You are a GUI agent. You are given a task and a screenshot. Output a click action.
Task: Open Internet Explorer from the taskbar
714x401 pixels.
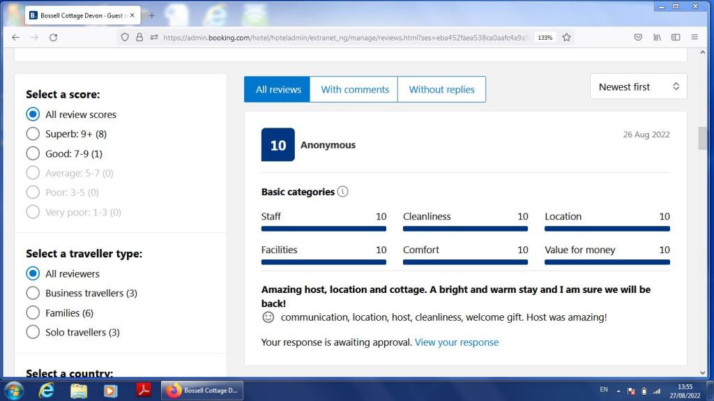click(x=47, y=391)
